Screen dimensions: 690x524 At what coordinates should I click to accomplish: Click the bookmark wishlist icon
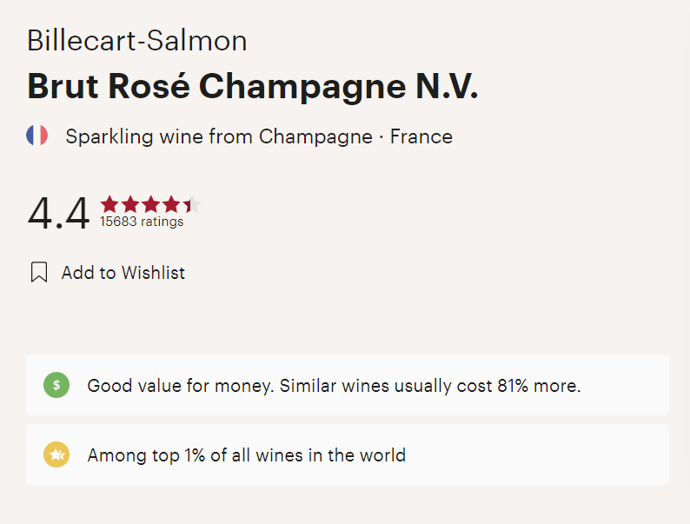click(x=38, y=273)
